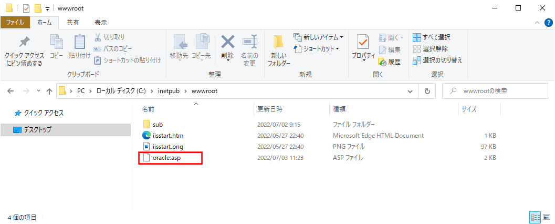
Task: Collapse the ribbon with the chevron
Action: tap(536, 23)
